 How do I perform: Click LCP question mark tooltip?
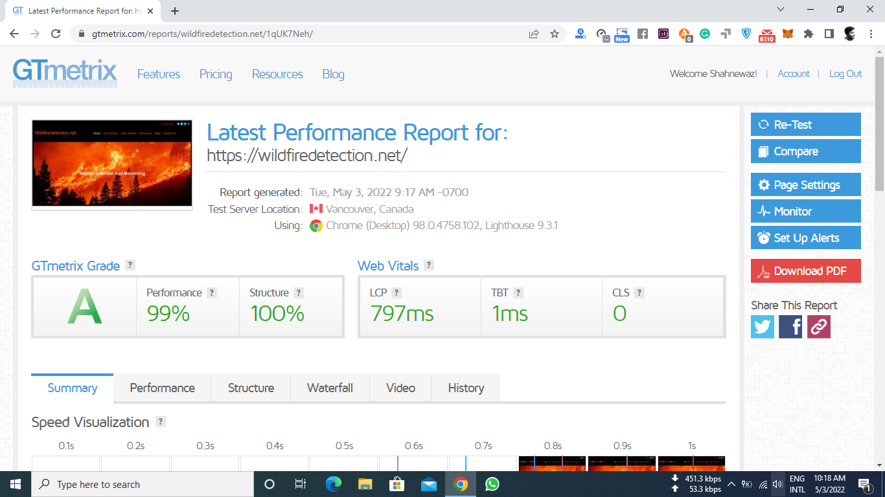click(397, 293)
